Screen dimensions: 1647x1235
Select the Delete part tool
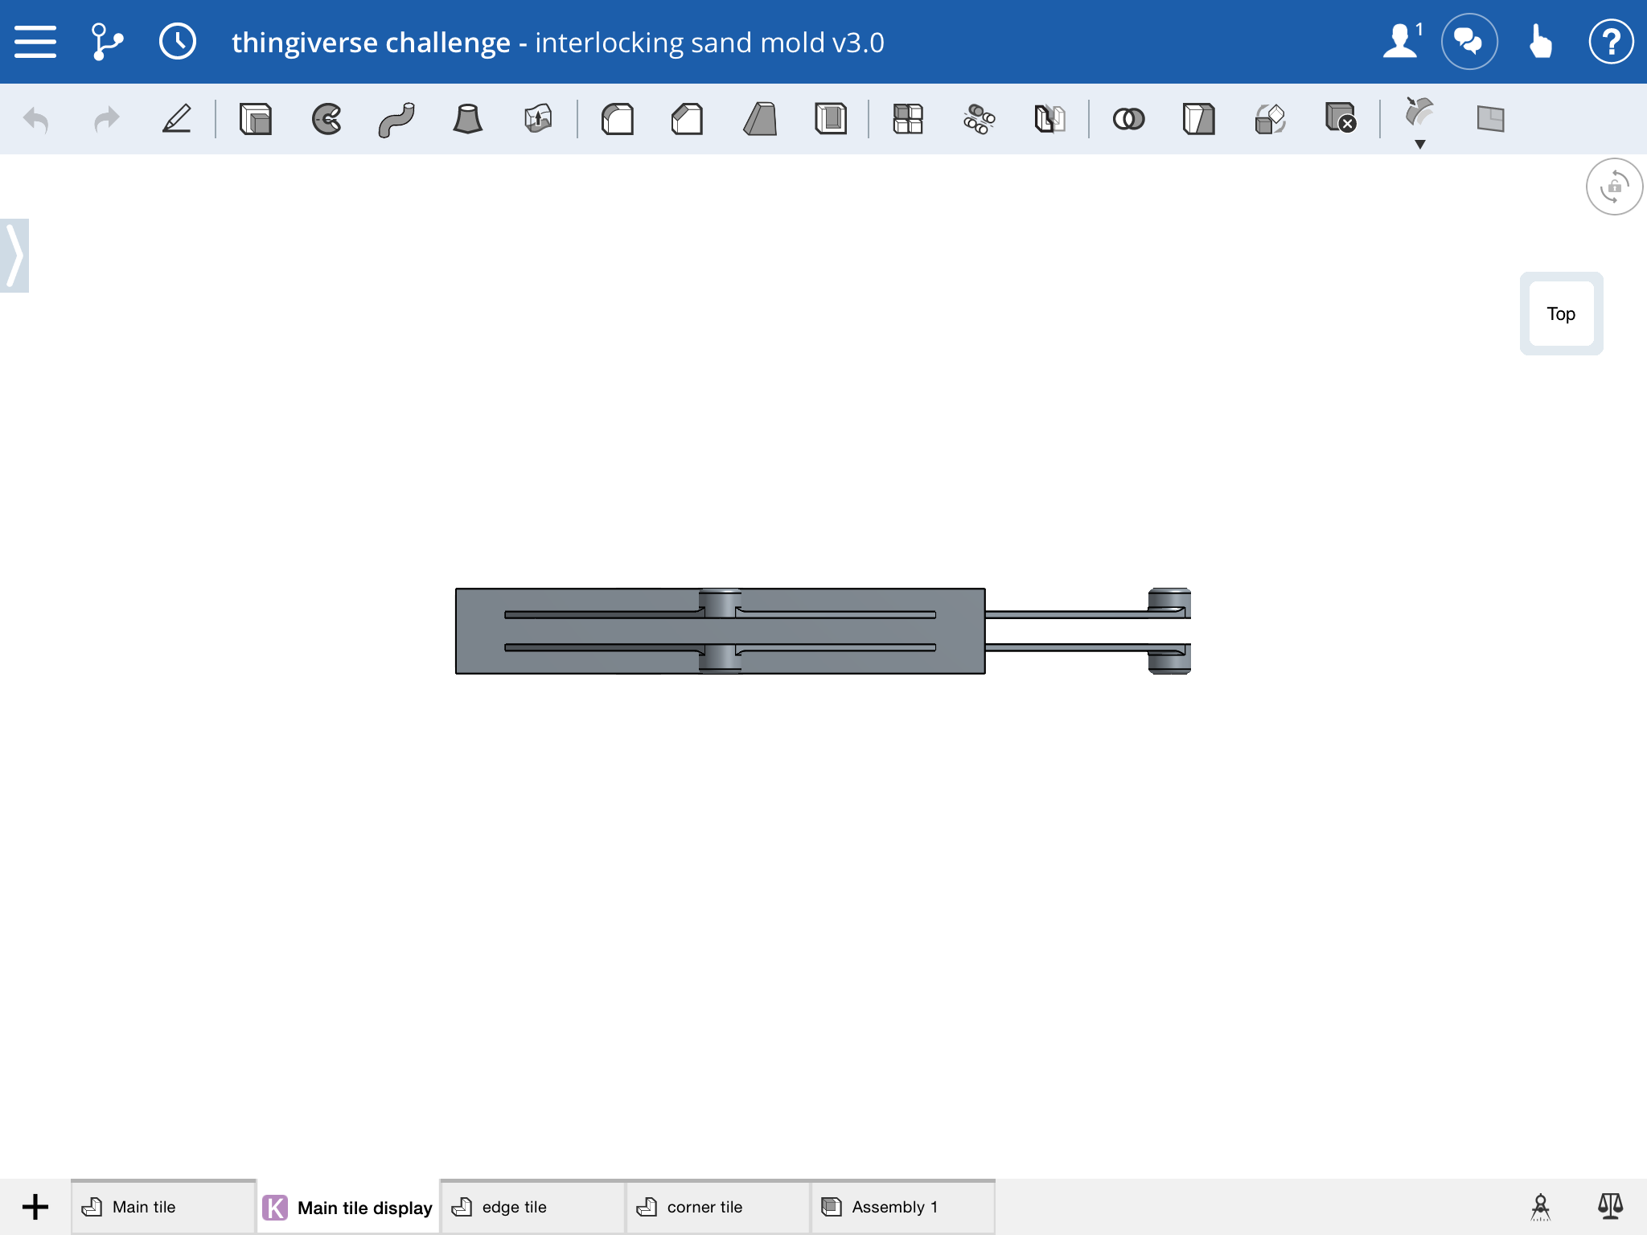1341,117
